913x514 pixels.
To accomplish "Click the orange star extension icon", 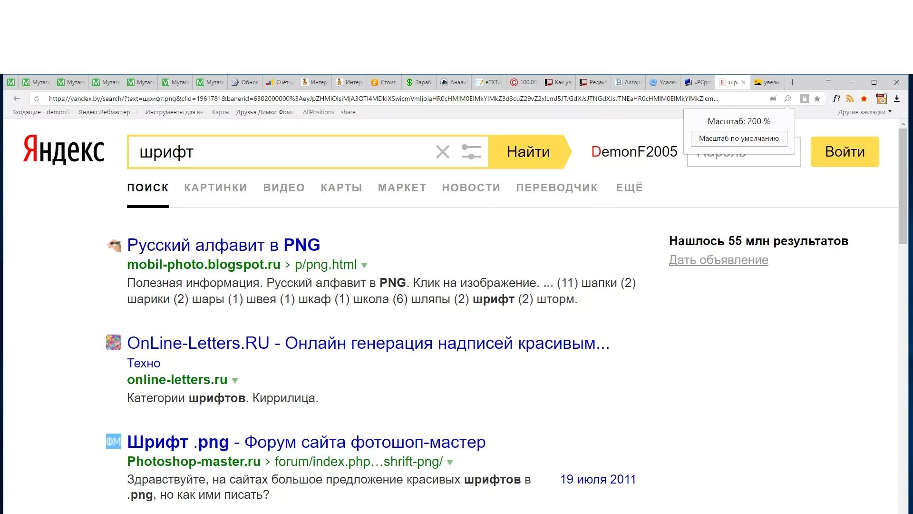I will coord(864,99).
